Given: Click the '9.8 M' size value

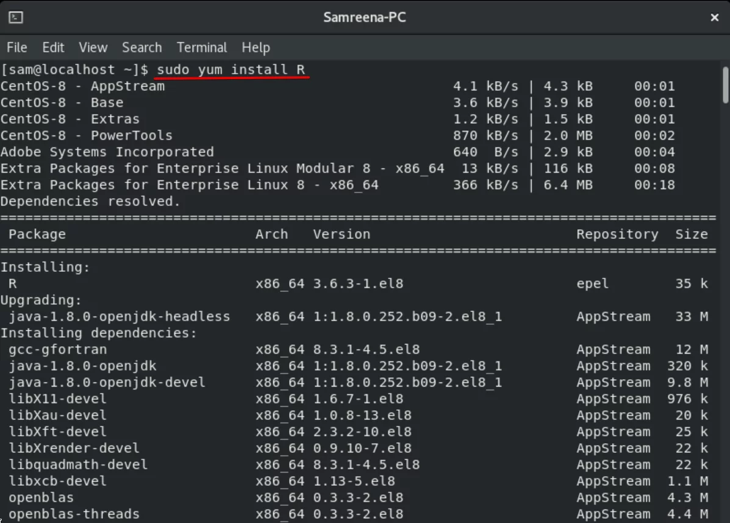Looking at the screenshot, I should click(x=688, y=382).
